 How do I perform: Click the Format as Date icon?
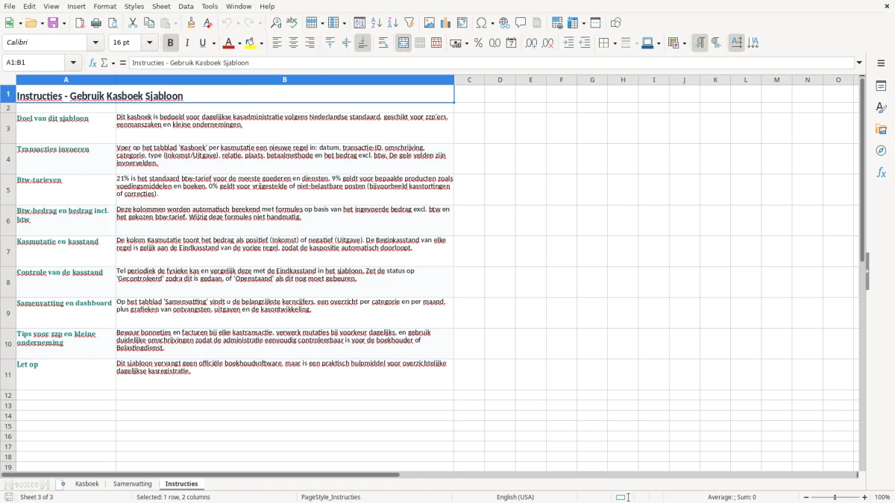(x=512, y=43)
